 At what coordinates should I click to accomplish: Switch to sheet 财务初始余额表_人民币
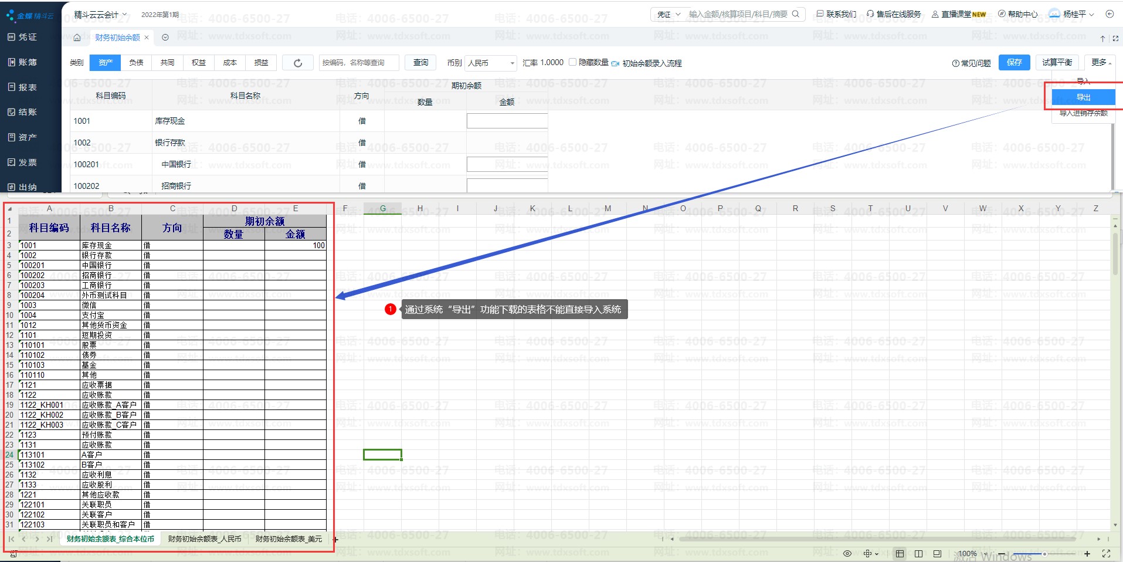(205, 539)
